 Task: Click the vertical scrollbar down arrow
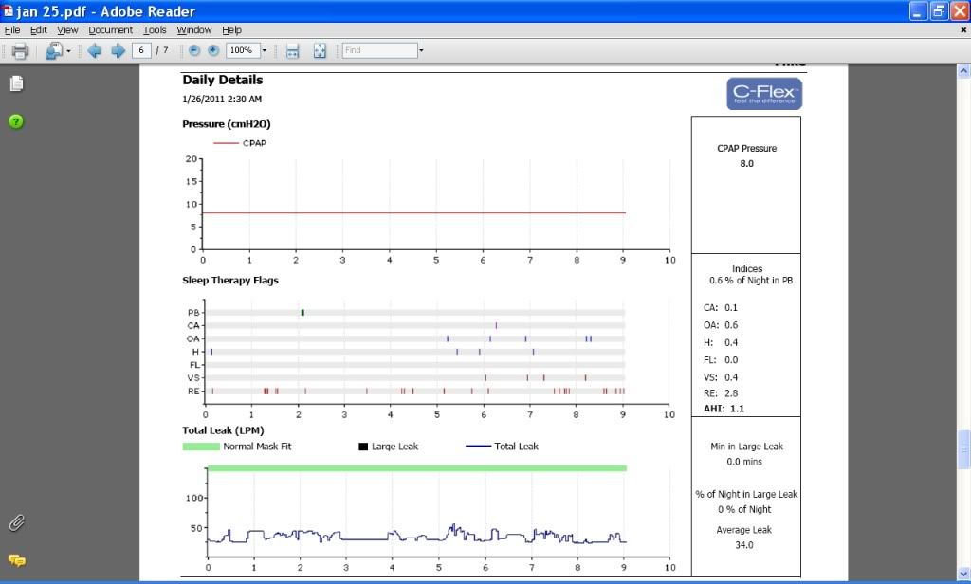[x=963, y=573]
